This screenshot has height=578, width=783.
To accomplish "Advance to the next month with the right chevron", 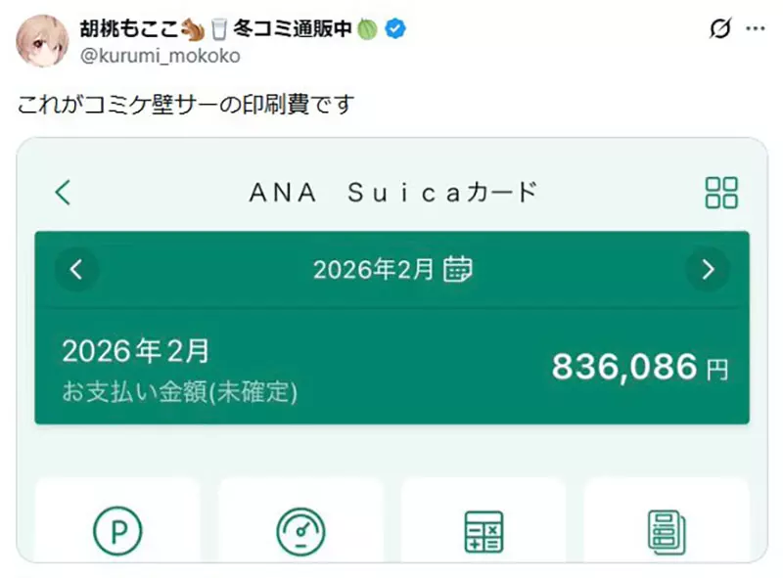I will [x=707, y=269].
